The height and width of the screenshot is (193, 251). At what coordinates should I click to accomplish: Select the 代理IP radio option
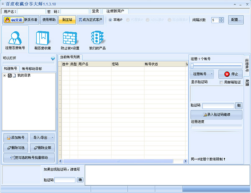point(128,20)
